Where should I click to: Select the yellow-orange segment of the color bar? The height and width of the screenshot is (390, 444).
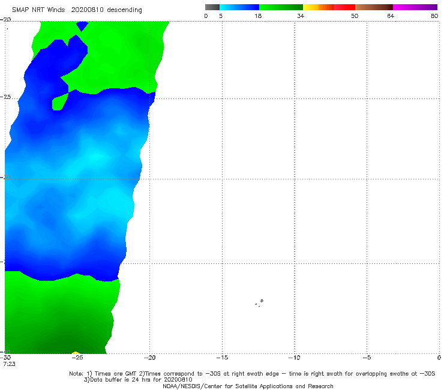319,7
